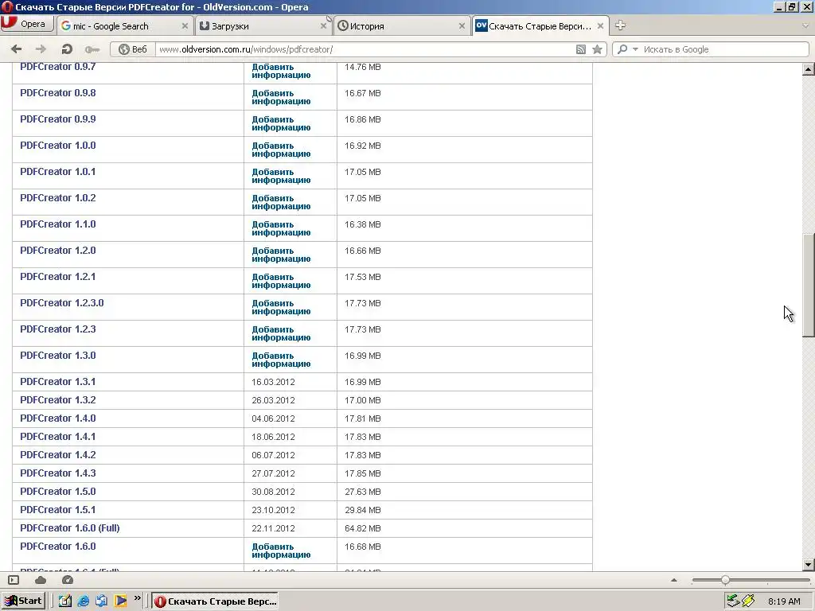Open the PDFCreator 1.2.3.0 link

62,303
